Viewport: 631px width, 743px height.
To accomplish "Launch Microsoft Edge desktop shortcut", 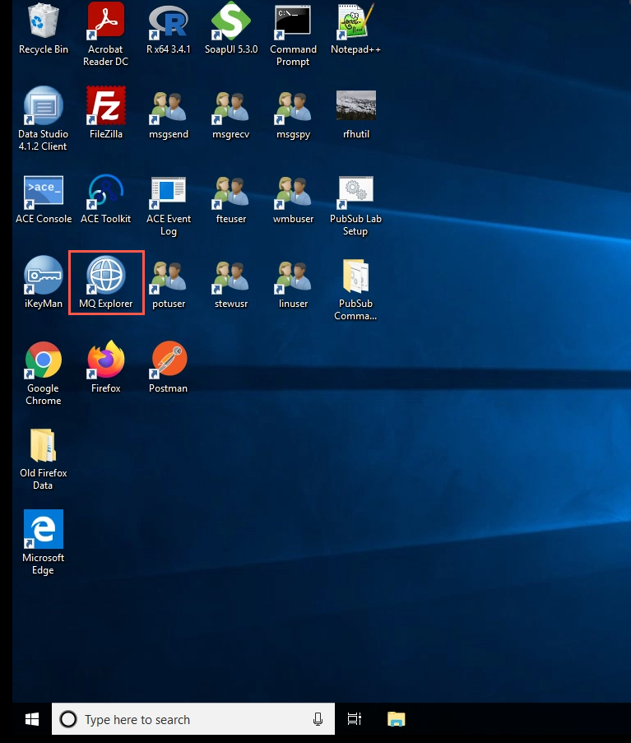I will click(43, 542).
